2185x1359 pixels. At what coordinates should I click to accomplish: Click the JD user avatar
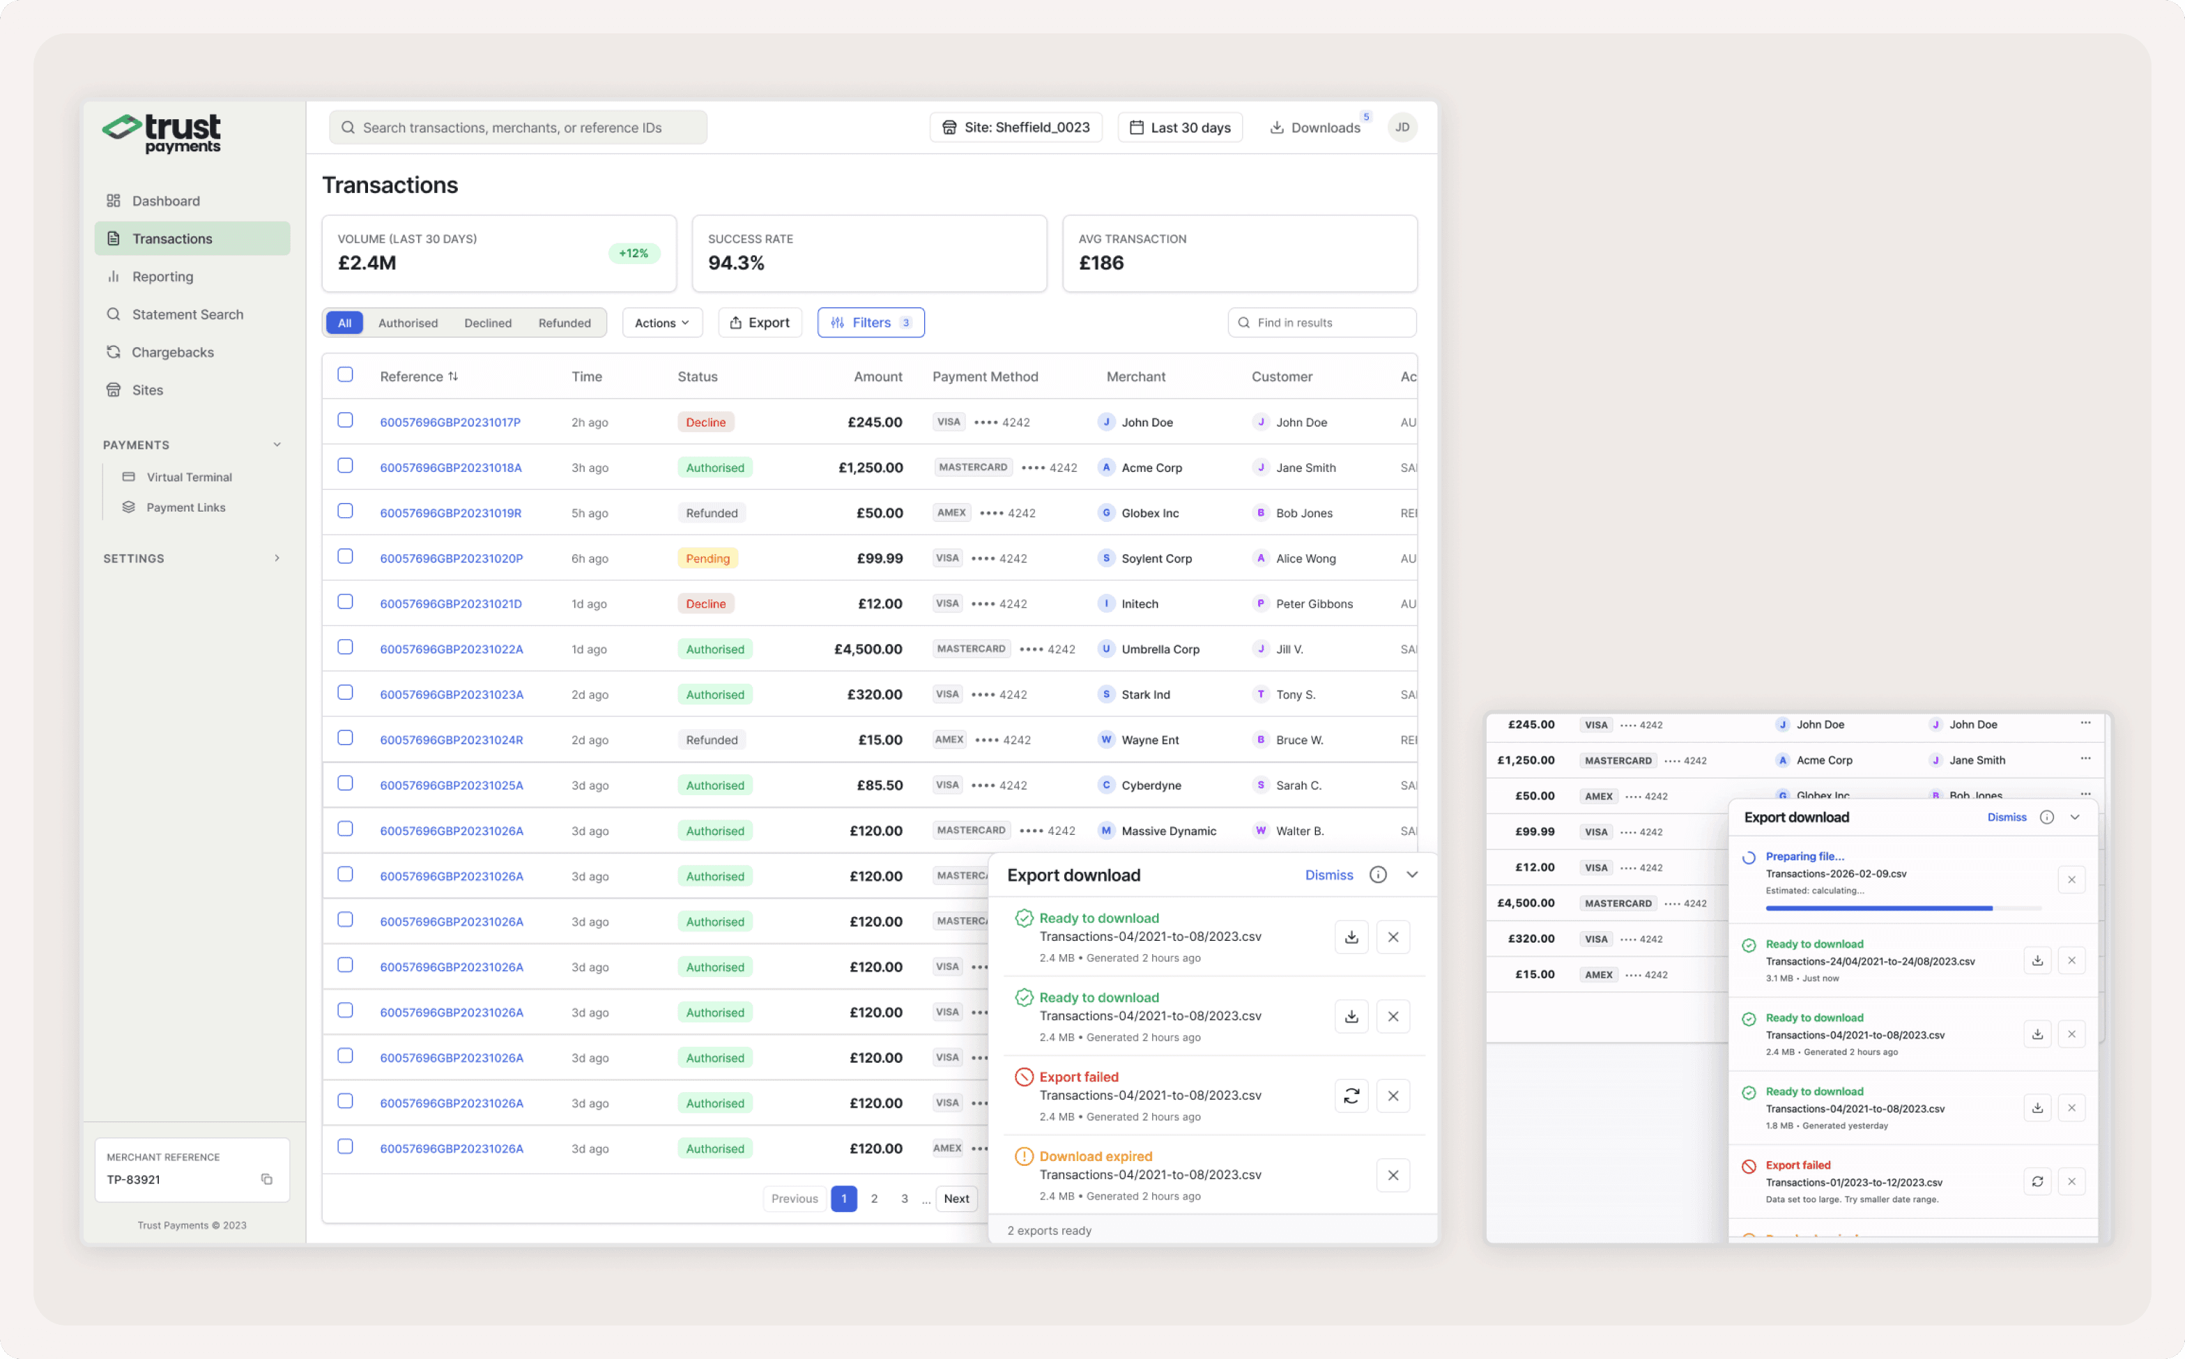tap(1402, 128)
